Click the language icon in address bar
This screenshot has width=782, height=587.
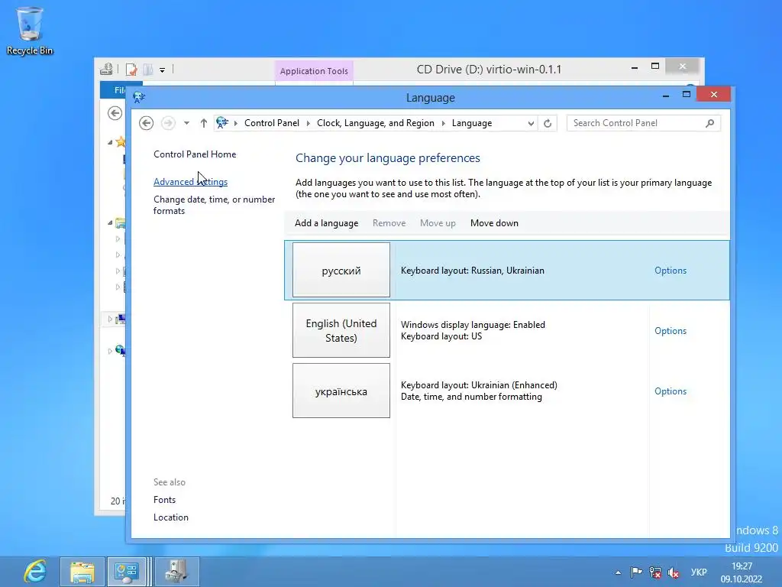222,123
